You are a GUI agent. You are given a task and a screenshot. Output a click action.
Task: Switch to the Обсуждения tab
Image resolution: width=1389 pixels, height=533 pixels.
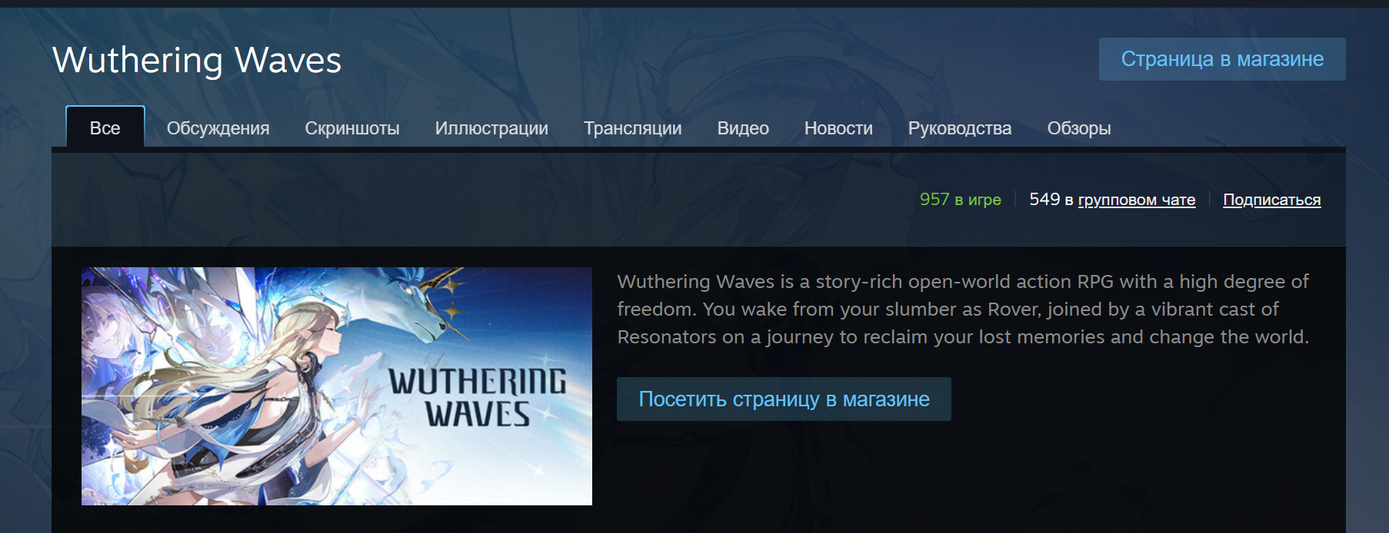coord(218,128)
